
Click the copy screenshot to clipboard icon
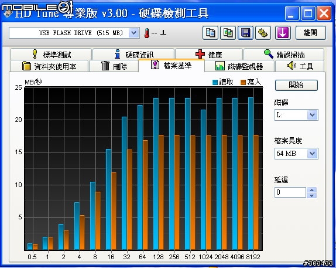[x=228, y=33]
